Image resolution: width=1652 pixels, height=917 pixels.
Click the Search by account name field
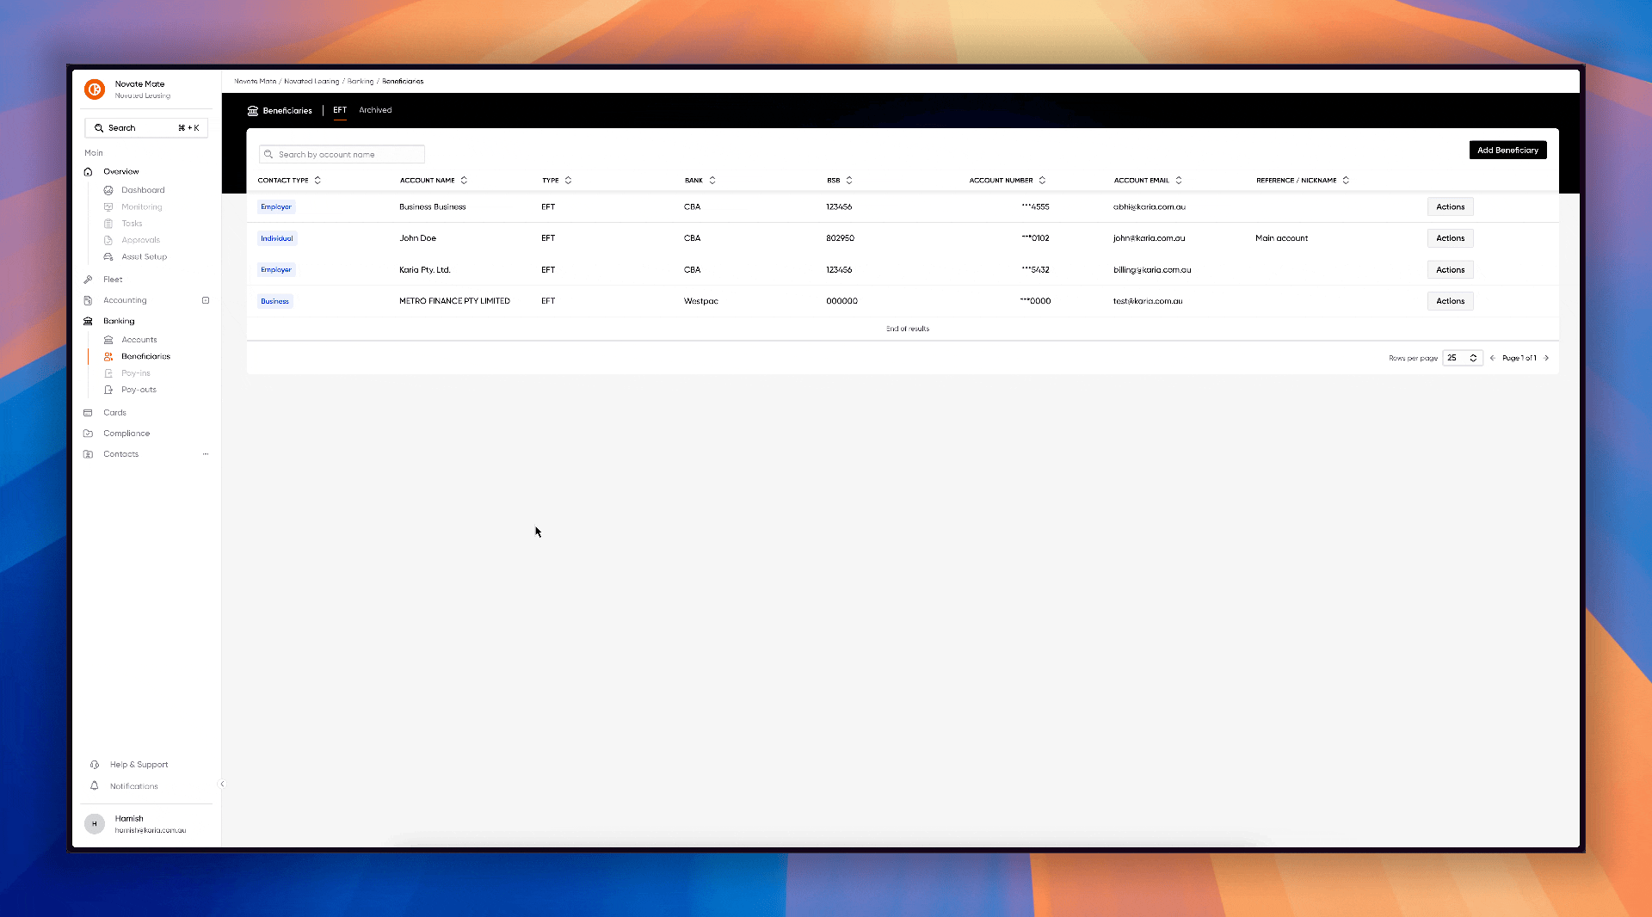coord(342,155)
